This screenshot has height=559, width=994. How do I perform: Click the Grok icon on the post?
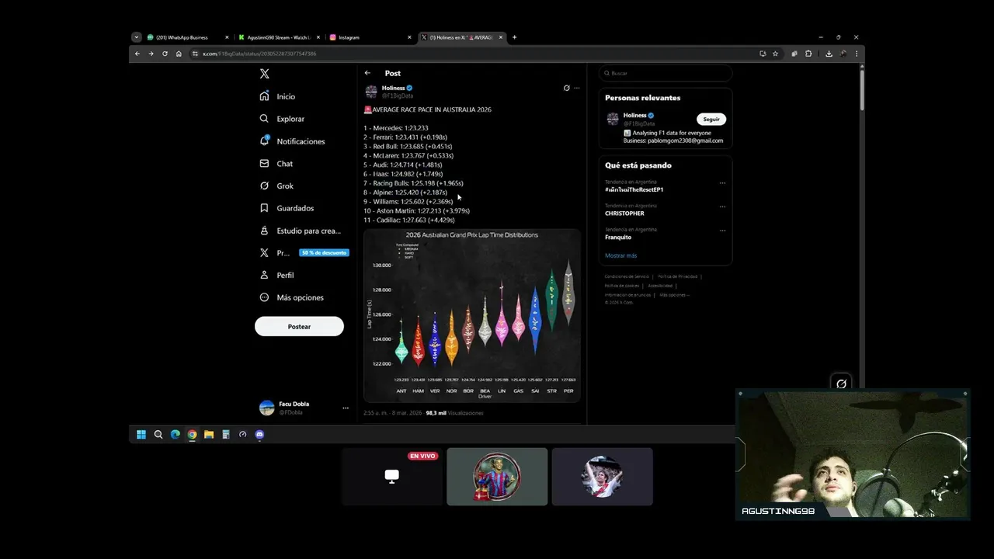[566, 88]
